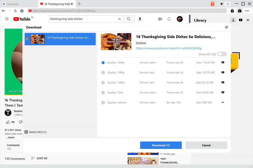
Task: Toggle the Select All(1/1) checkbox
Action: click(x=26, y=132)
